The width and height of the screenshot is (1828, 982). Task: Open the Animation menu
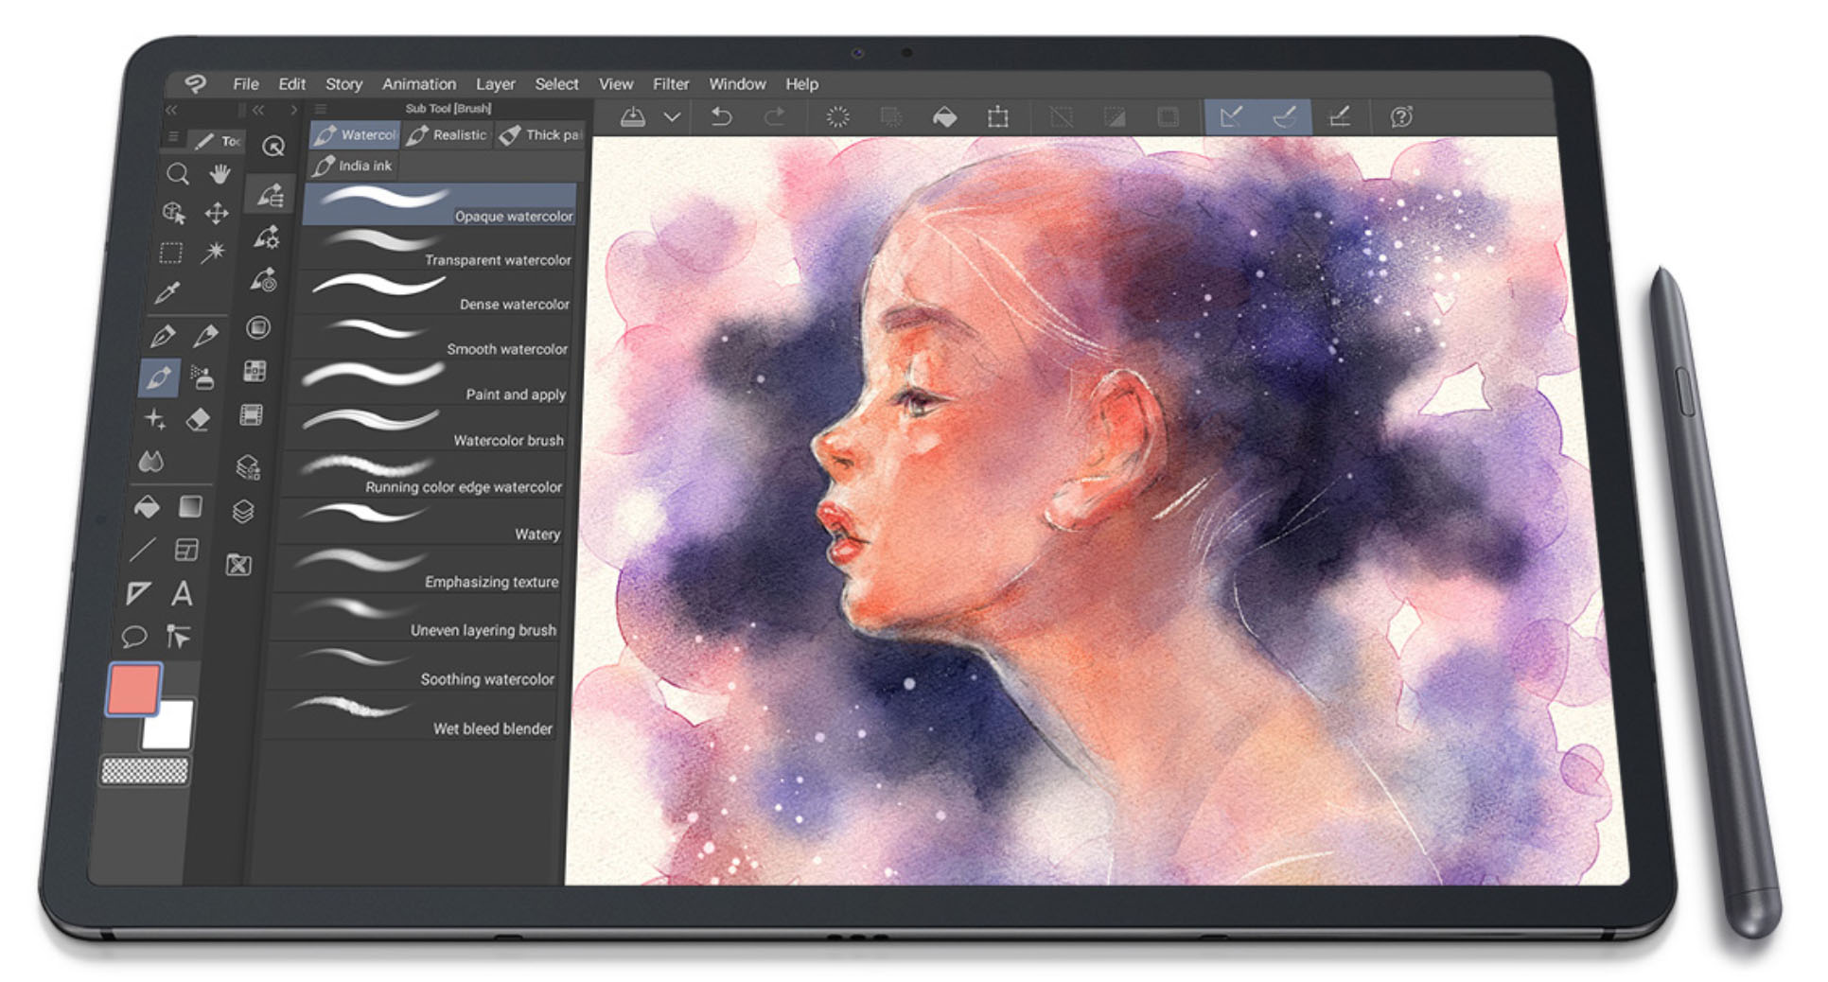418,84
